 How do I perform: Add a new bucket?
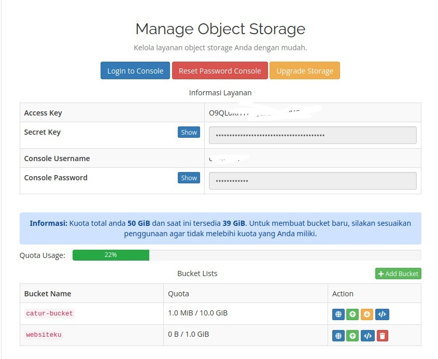point(398,274)
